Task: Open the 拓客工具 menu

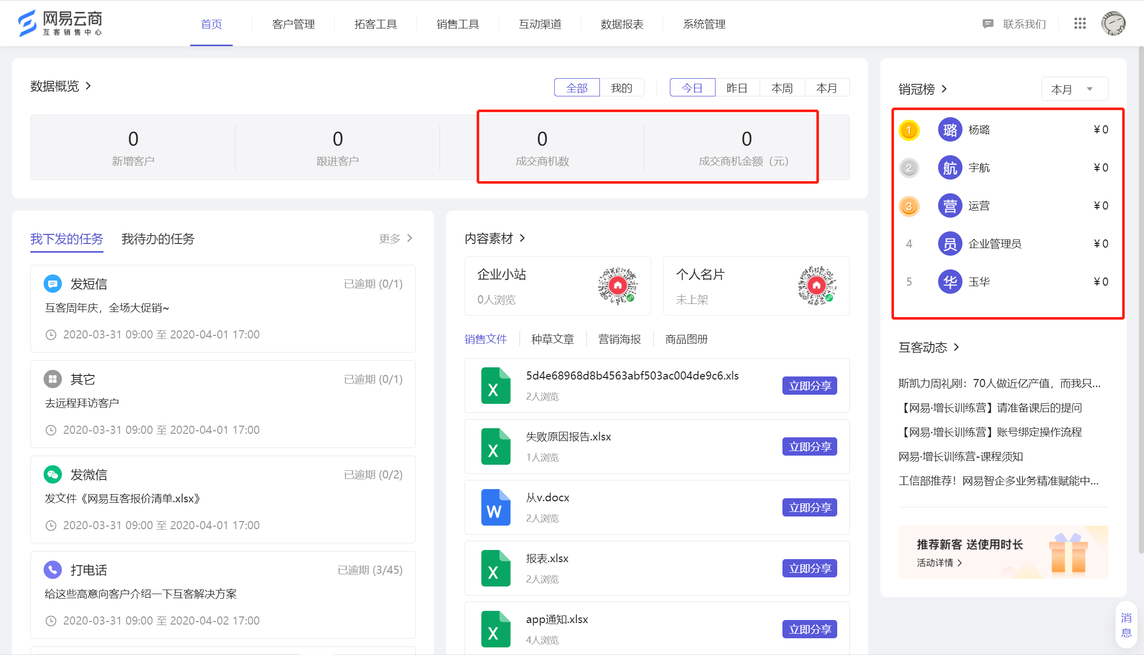Action: tap(376, 24)
